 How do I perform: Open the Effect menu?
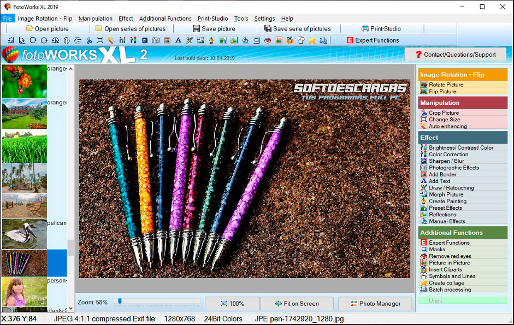pos(126,19)
